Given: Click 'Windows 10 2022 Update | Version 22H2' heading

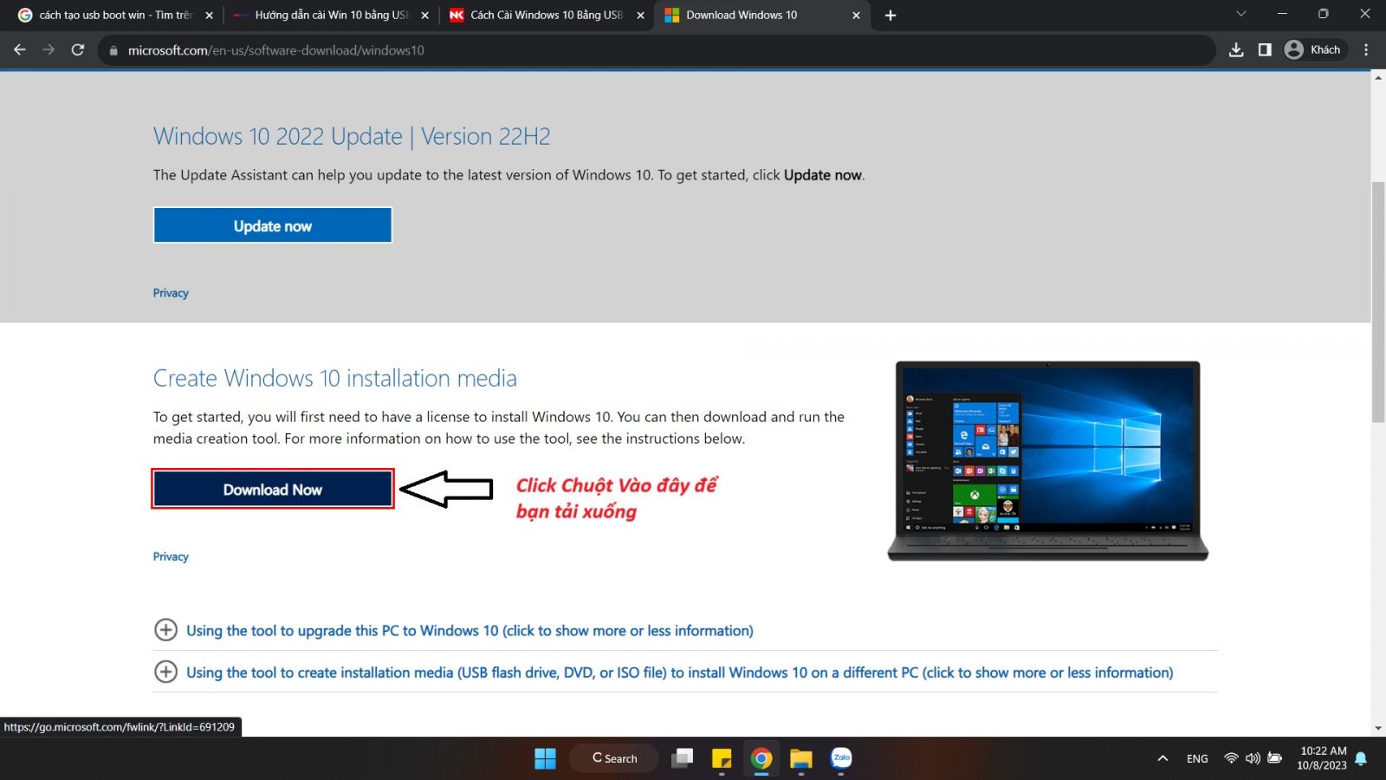Looking at the screenshot, I should 352,136.
